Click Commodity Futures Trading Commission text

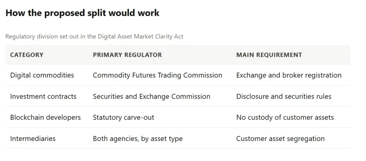158,75
